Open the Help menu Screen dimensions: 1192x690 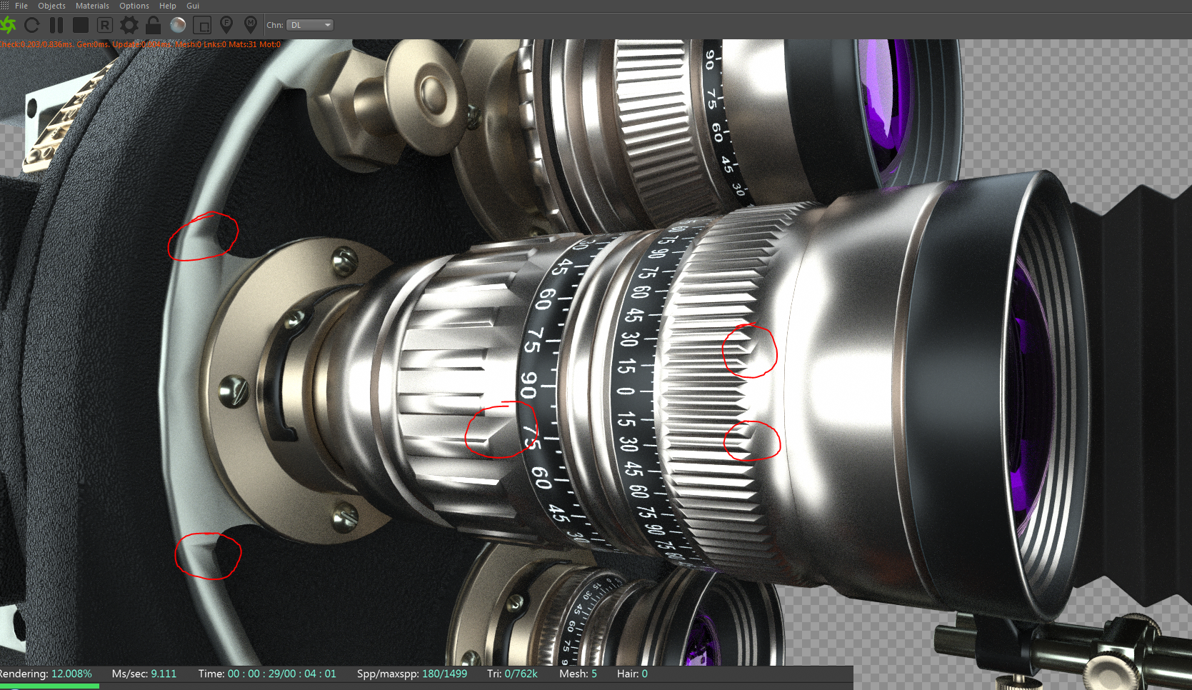pos(168,6)
